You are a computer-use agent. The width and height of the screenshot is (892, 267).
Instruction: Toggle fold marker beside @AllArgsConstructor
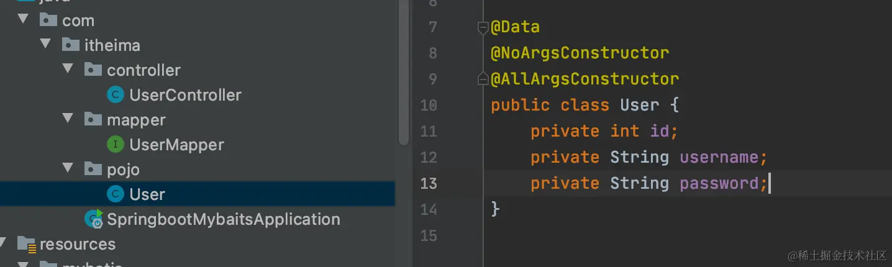coord(483,79)
